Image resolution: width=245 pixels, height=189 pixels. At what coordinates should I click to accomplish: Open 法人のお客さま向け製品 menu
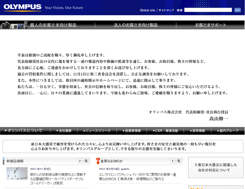(136, 25)
